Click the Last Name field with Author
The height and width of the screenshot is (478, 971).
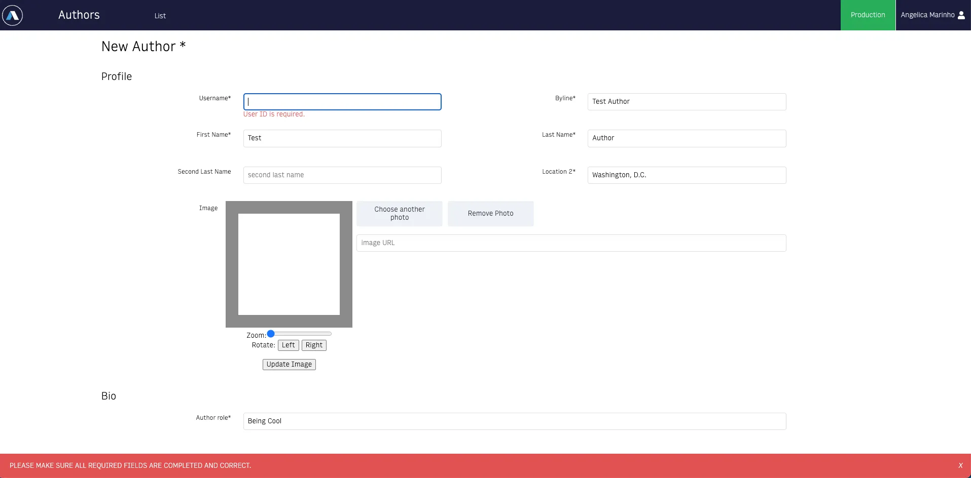coord(687,138)
